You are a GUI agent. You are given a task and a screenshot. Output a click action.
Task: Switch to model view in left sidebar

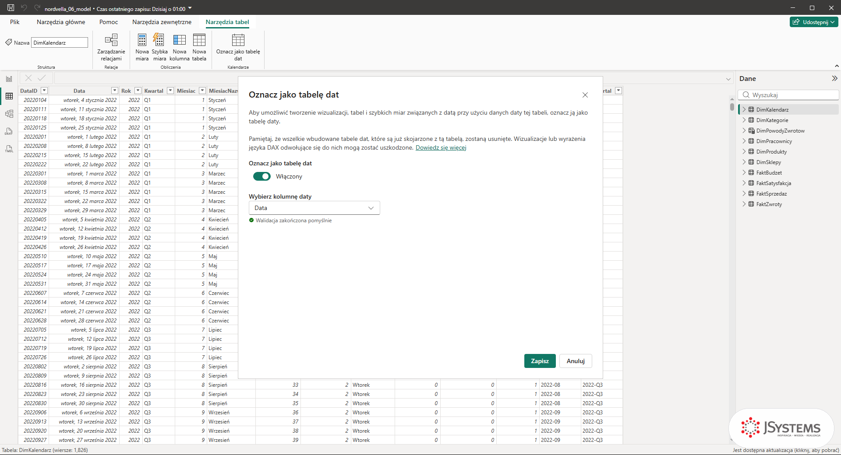click(9, 114)
